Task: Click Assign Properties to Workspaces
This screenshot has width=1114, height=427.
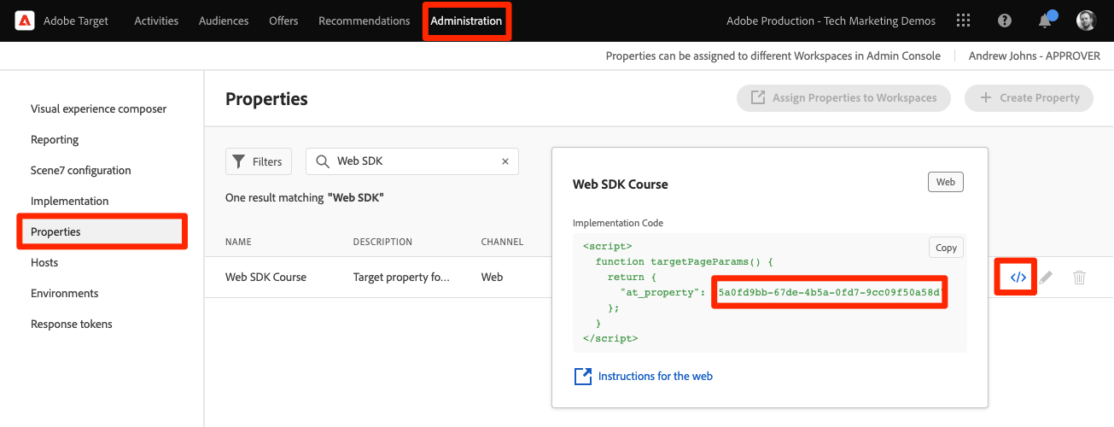Action: (843, 98)
